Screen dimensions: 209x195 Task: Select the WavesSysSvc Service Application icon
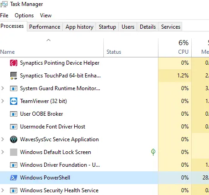click(14, 139)
